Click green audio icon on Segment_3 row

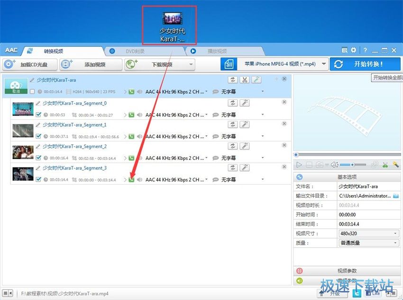pyautogui.click(x=131, y=179)
